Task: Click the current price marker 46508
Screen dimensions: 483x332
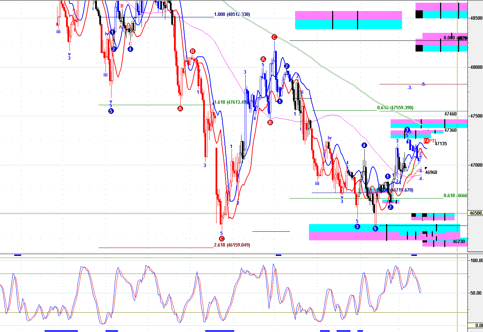Action: (x=476, y=213)
